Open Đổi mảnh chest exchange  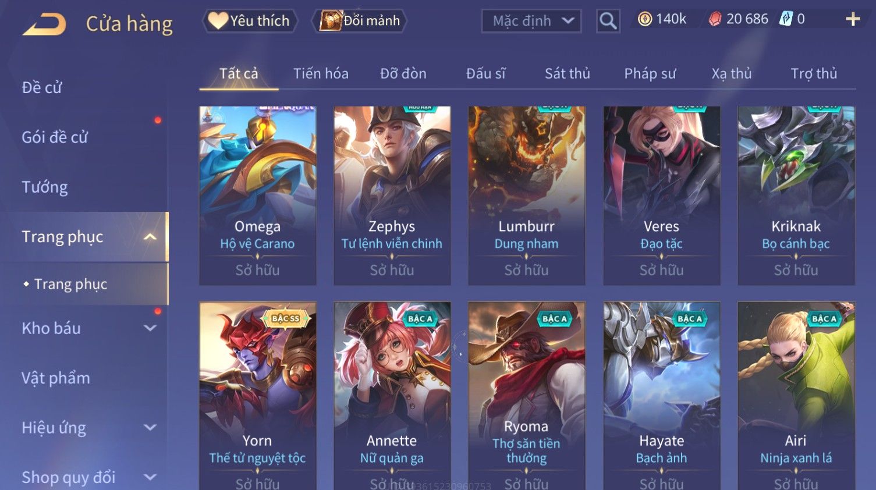click(360, 21)
